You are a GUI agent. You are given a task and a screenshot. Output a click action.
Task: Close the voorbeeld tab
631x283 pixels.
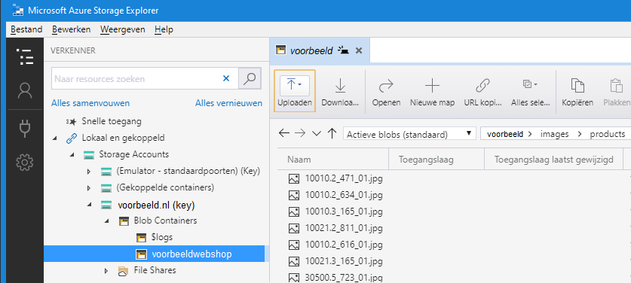click(x=359, y=50)
